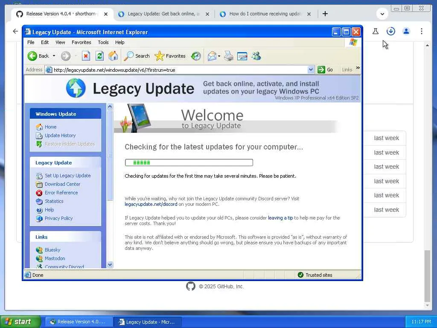Print the page with printer icon
Image resolution: width=437 pixels, height=328 pixels.
click(x=229, y=56)
